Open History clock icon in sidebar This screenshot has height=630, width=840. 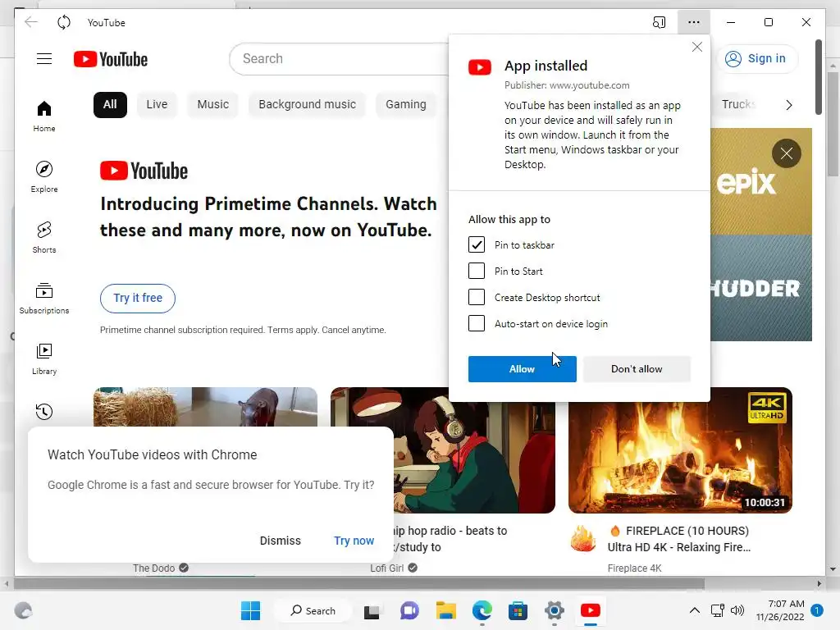44,412
